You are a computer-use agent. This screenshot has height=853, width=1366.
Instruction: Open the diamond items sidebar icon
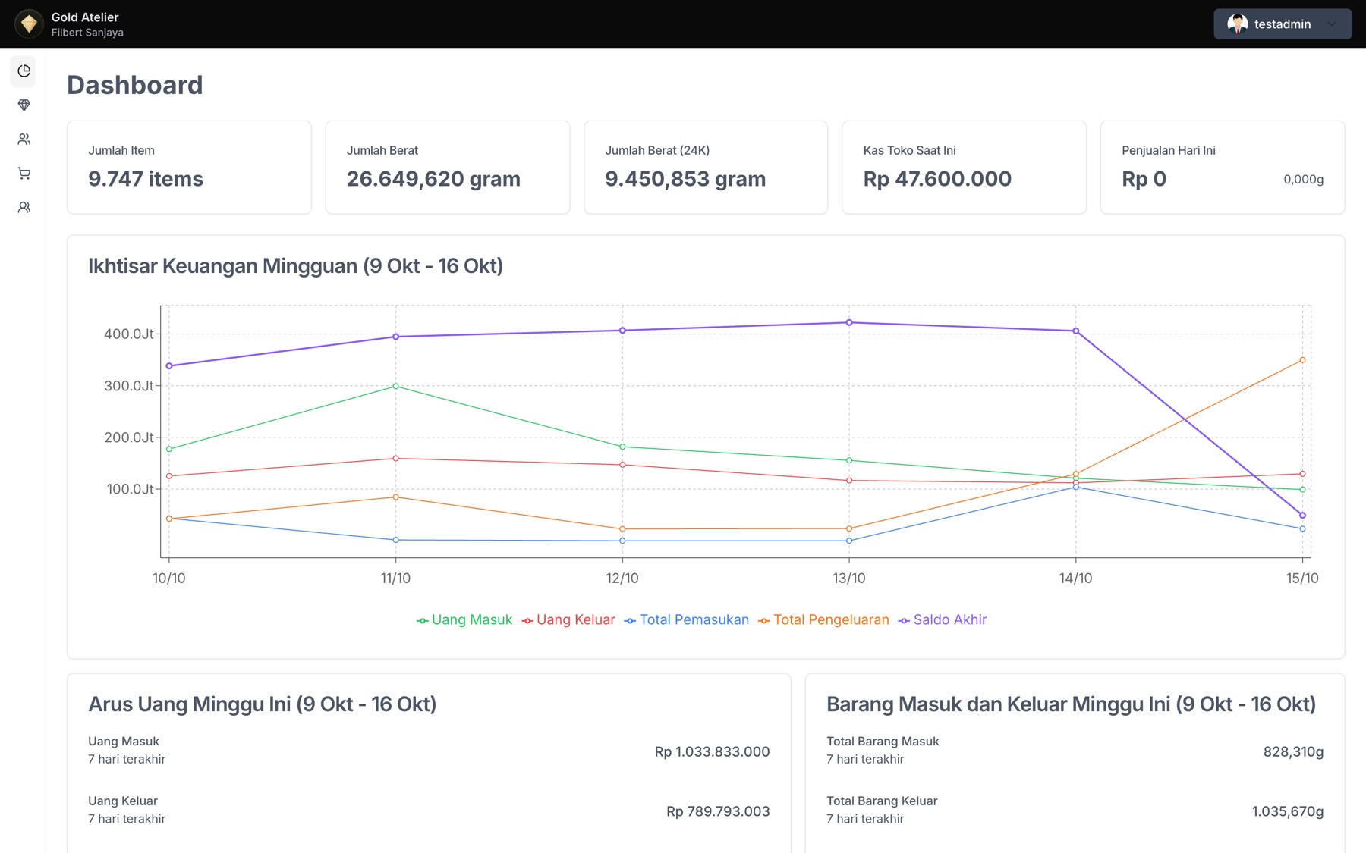point(24,105)
